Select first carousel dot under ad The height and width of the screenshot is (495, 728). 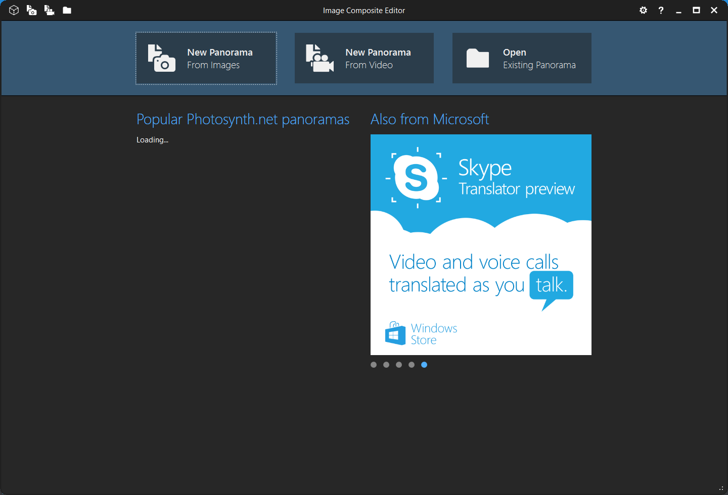click(x=374, y=365)
